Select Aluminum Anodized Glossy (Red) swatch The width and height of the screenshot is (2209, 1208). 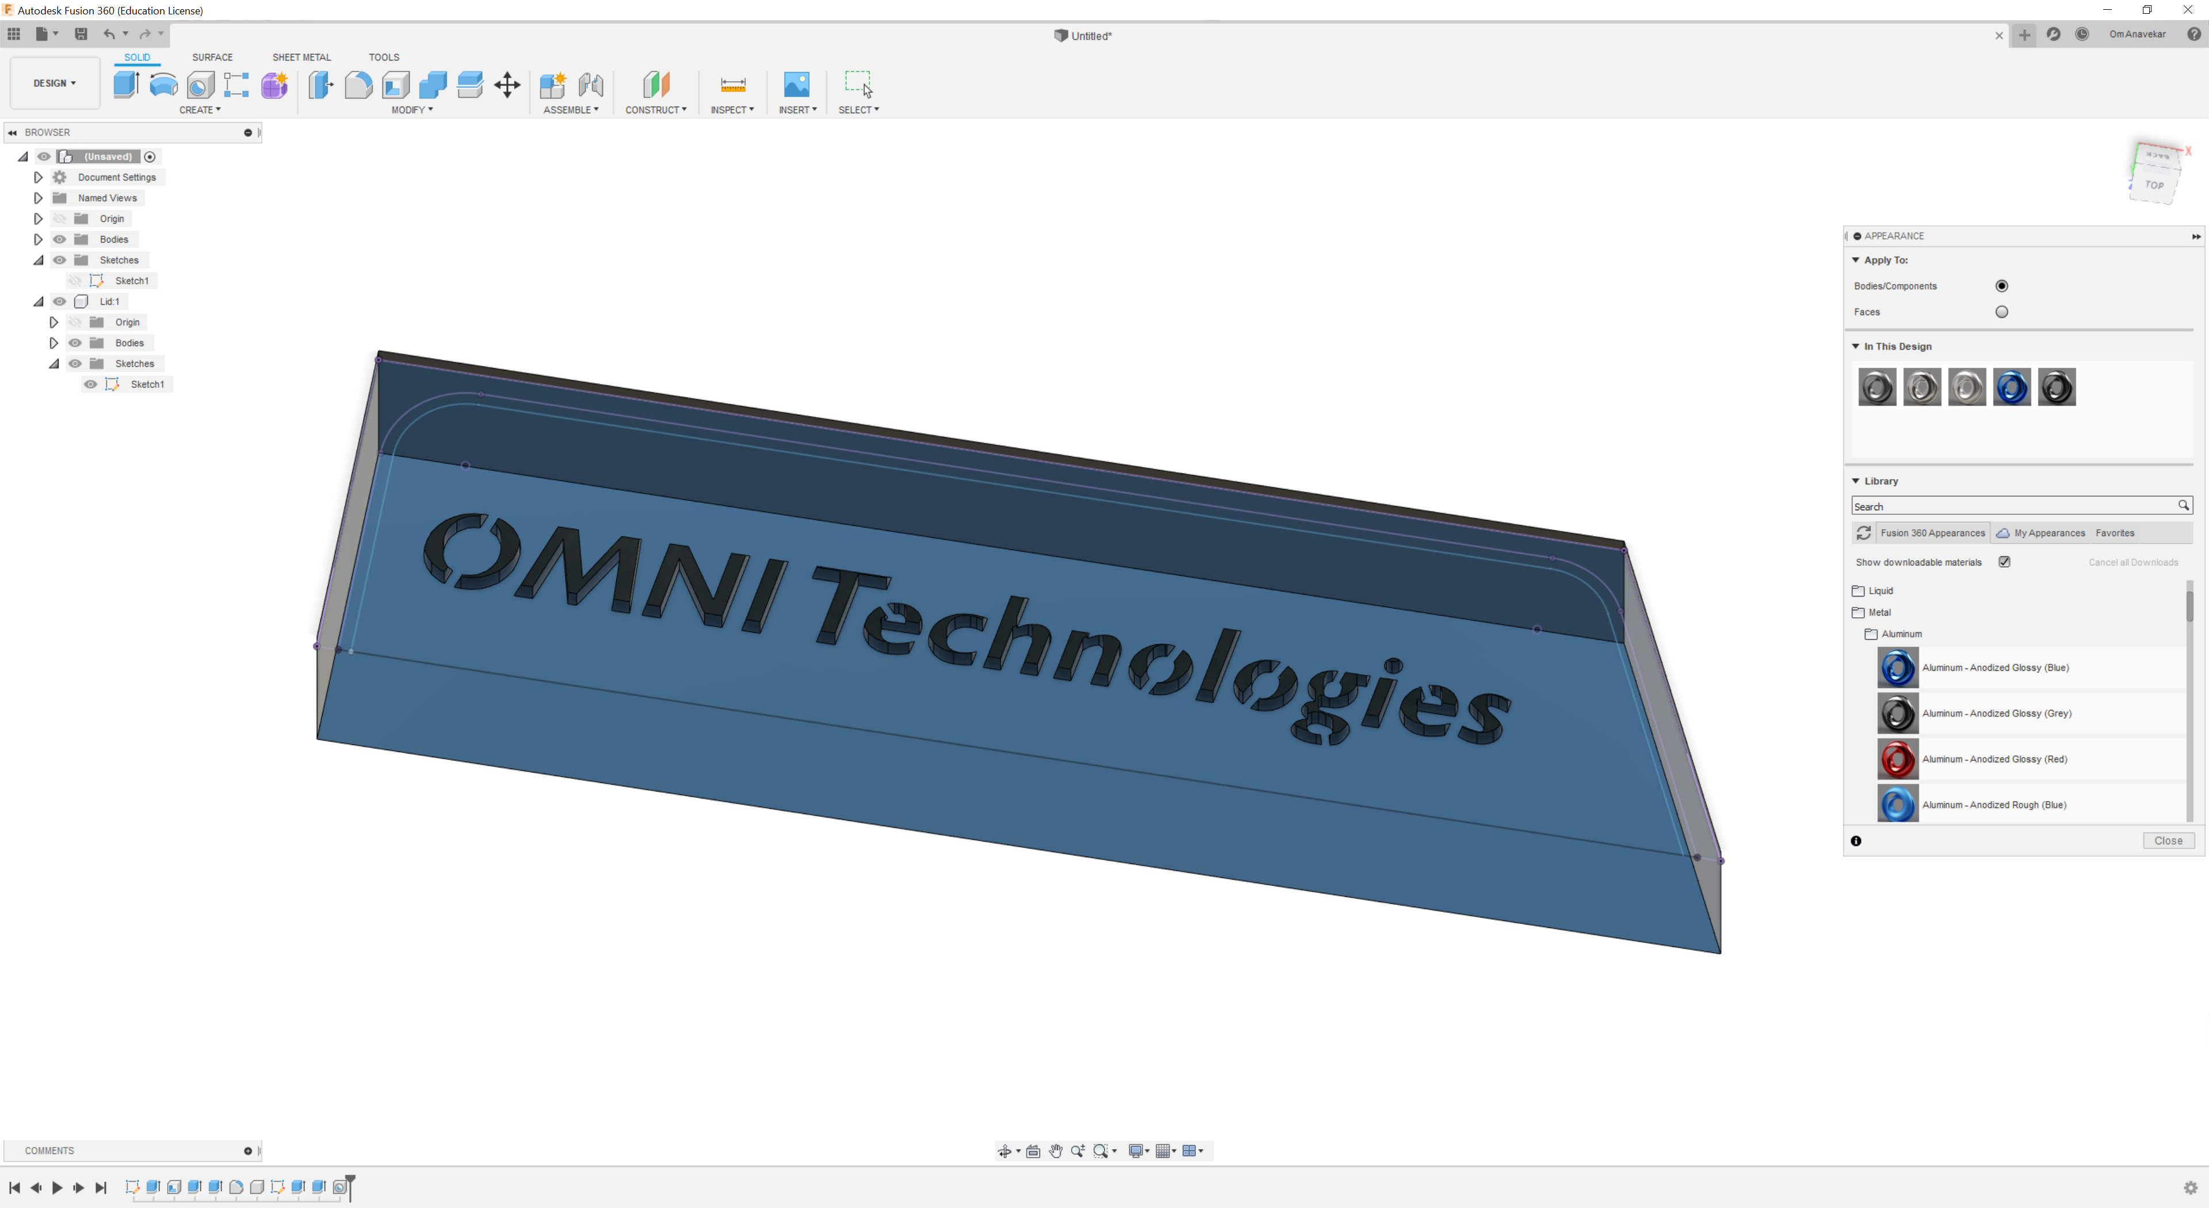click(1897, 759)
